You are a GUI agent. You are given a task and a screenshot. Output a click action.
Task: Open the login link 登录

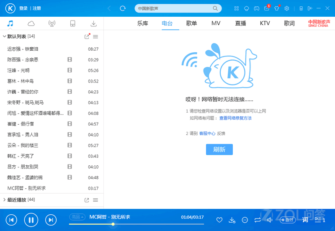[x=23, y=8]
